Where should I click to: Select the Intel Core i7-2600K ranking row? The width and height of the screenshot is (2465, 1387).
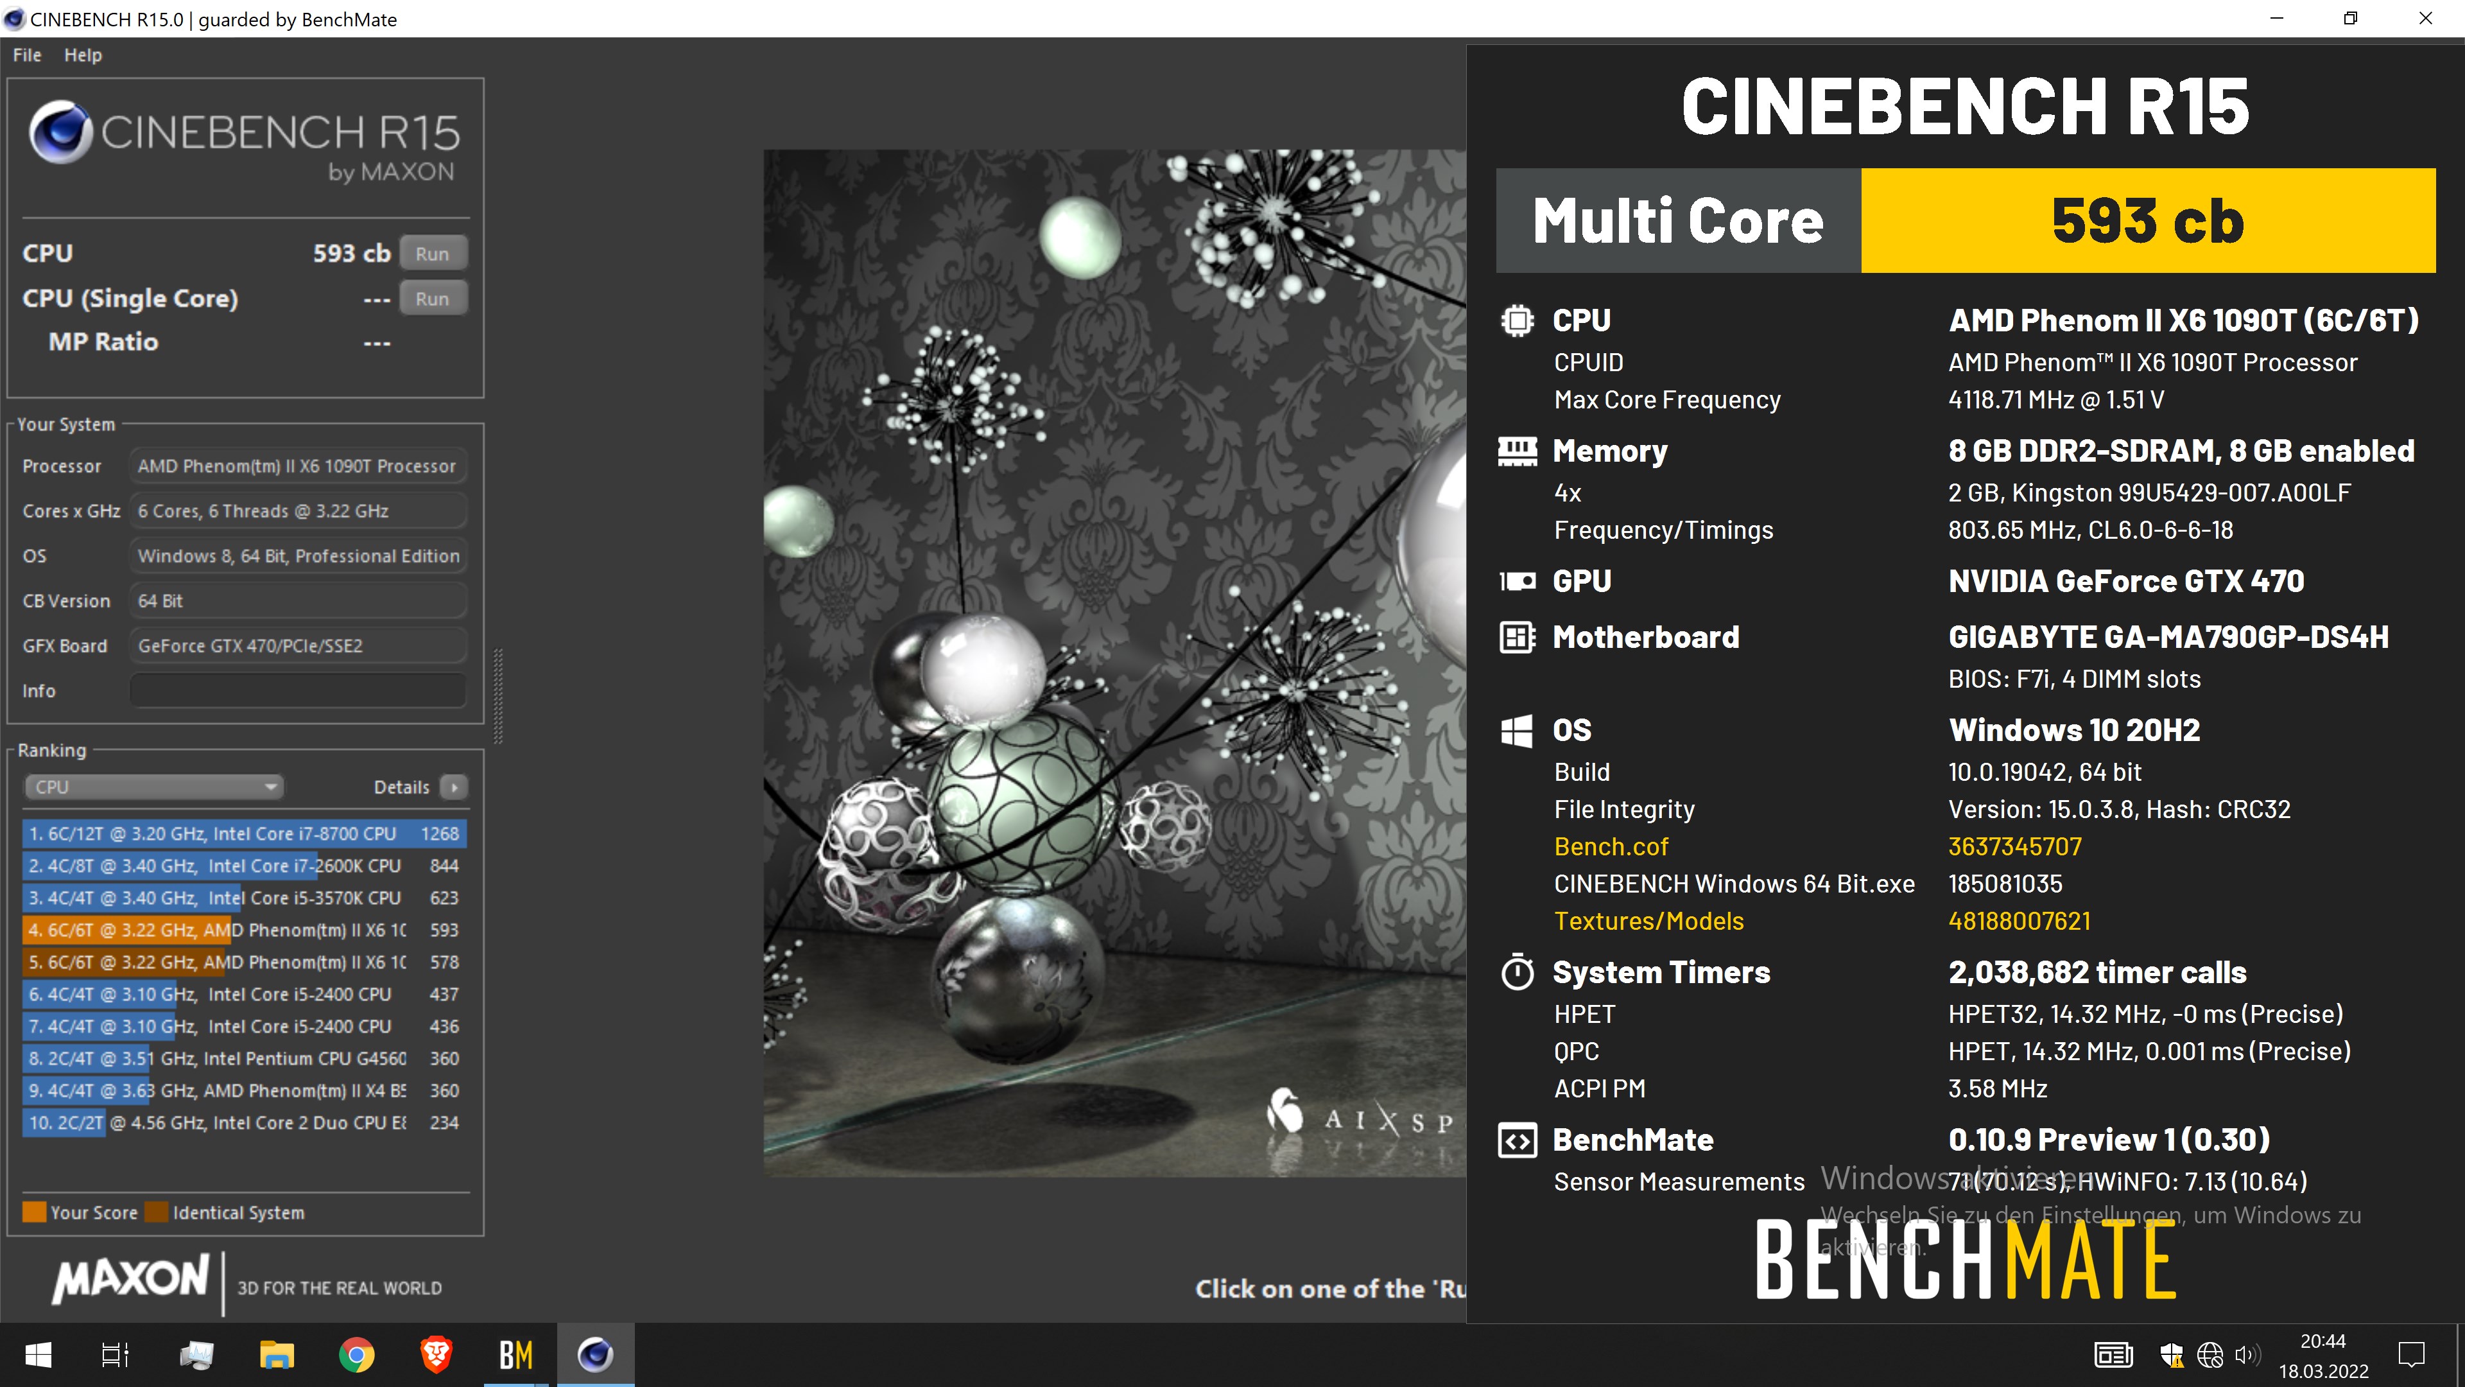tap(245, 866)
